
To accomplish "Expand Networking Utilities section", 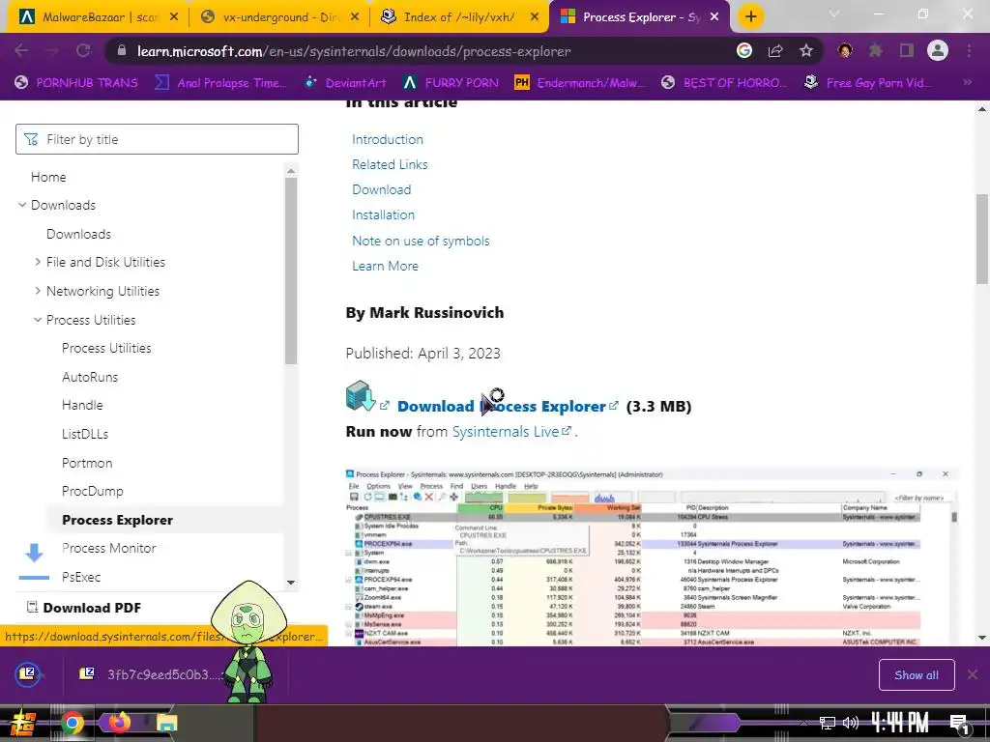I will pos(38,291).
